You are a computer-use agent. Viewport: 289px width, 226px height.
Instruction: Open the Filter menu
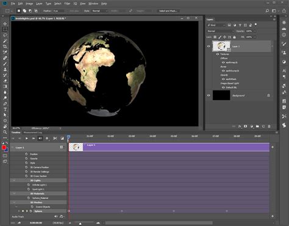[x=67, y=4]
